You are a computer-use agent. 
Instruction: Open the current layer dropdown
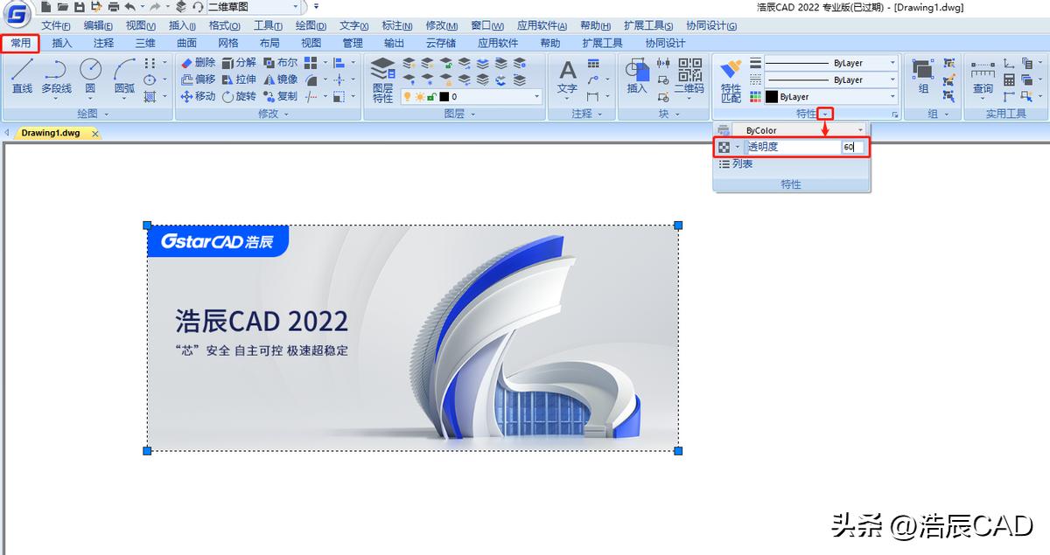(536, 96)
